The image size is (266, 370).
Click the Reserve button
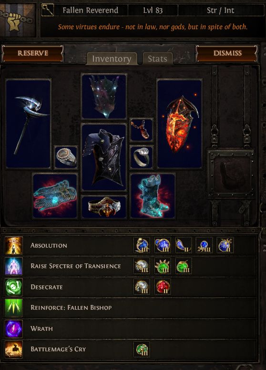(33, 53)
